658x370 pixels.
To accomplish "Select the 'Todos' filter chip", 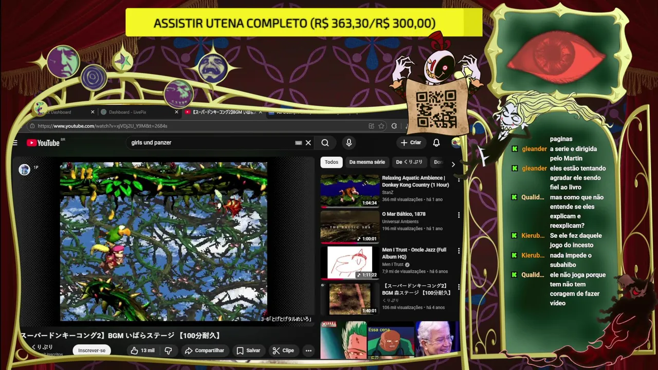I will pyautogui.click(x=332, y=162).
